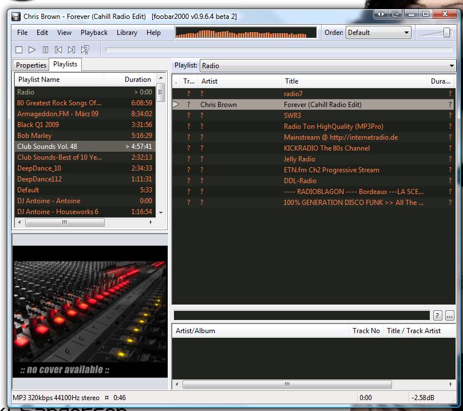Click the seek bar progress track
Image resolution: width=463 pixels, height=411 pixels.
279,50
